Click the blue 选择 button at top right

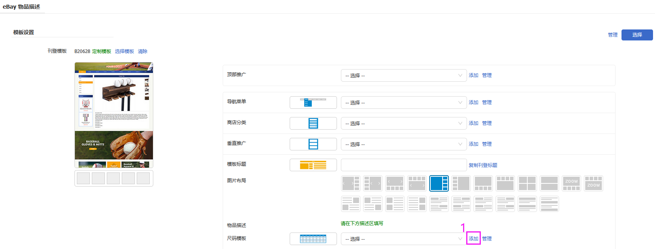pos(637,35)
